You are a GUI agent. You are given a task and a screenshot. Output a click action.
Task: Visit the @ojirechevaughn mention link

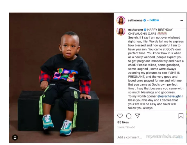tap(169, 96)
